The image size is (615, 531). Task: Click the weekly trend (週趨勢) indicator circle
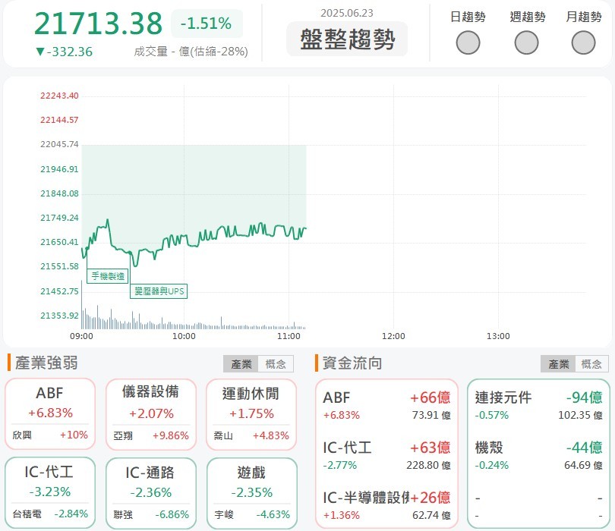(x=526, y=42)
